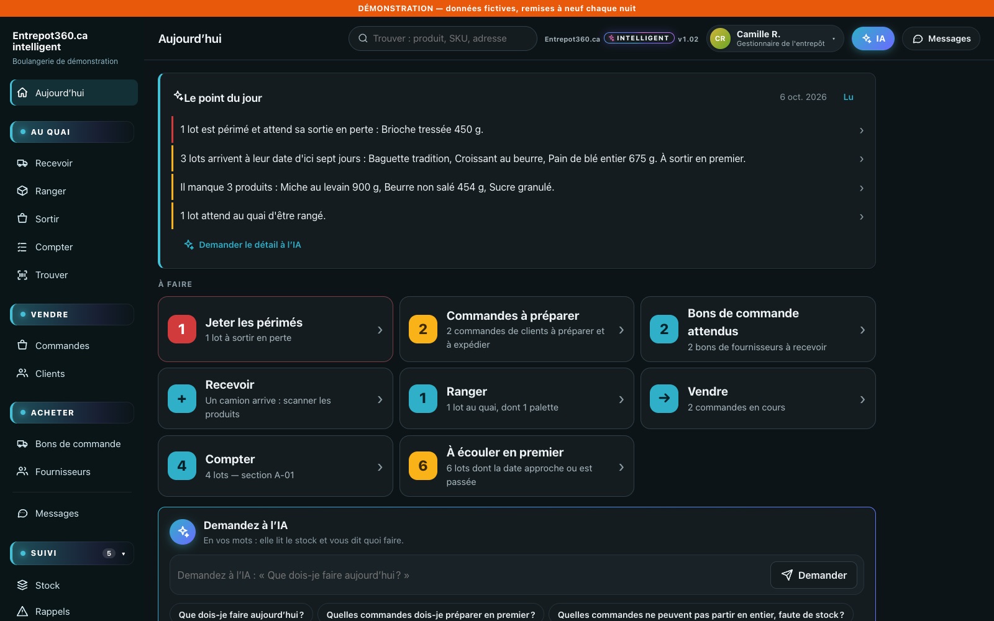Toggle the AU QUAI section header
This screenshot has width=994, height=621.
click(72, 132)
